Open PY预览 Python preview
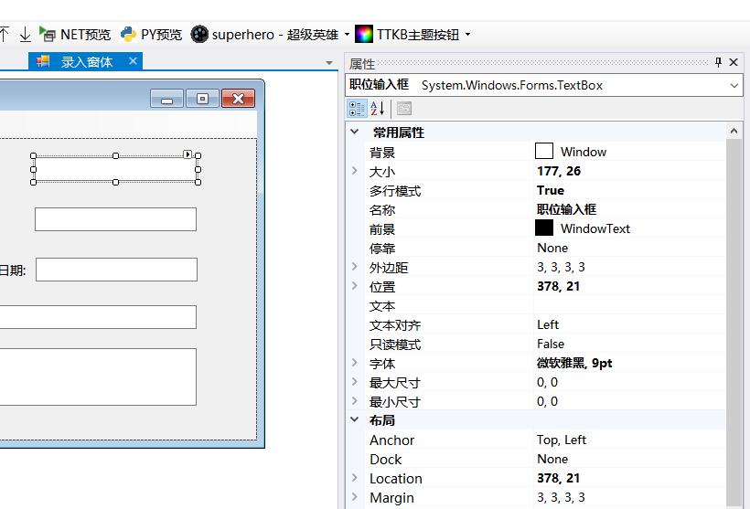Image resolution: width=750 pixels, height=509 pixels. click(x=151, y=35)
